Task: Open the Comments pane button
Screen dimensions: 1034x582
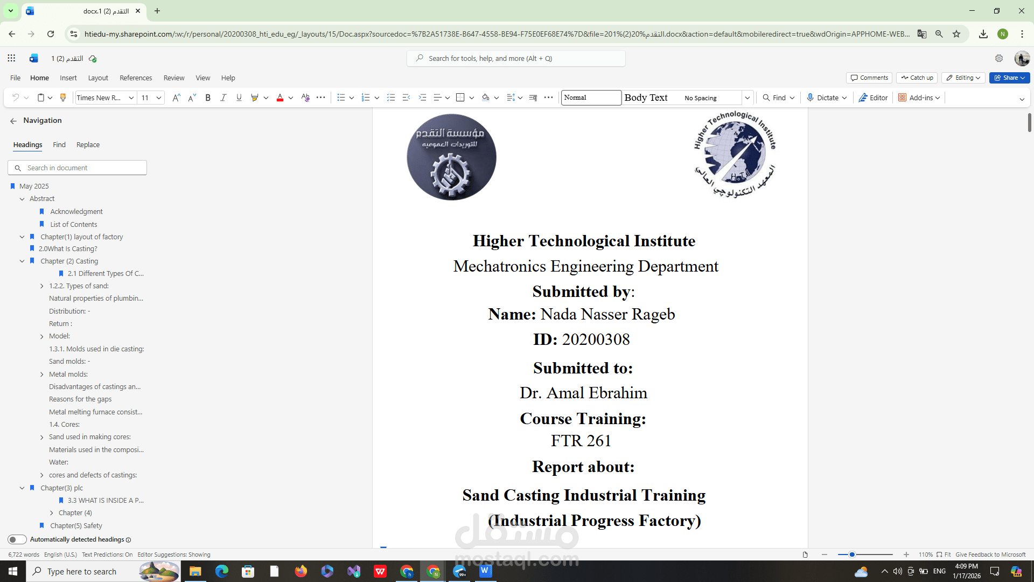Action: point(869,78)
